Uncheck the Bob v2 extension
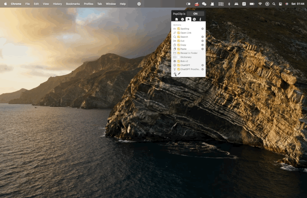 point(178,61)
